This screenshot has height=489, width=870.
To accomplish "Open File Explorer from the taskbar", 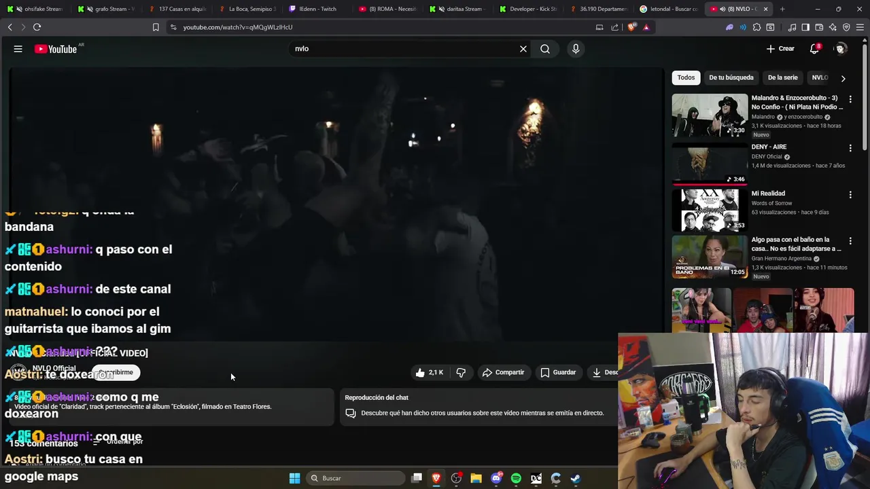I will click(x=476, y=478).
